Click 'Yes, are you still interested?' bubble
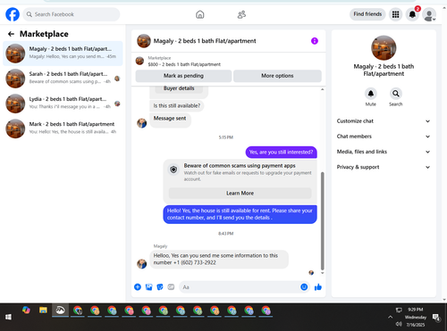The height and width of the screenshot is (331, 447). 281,152
